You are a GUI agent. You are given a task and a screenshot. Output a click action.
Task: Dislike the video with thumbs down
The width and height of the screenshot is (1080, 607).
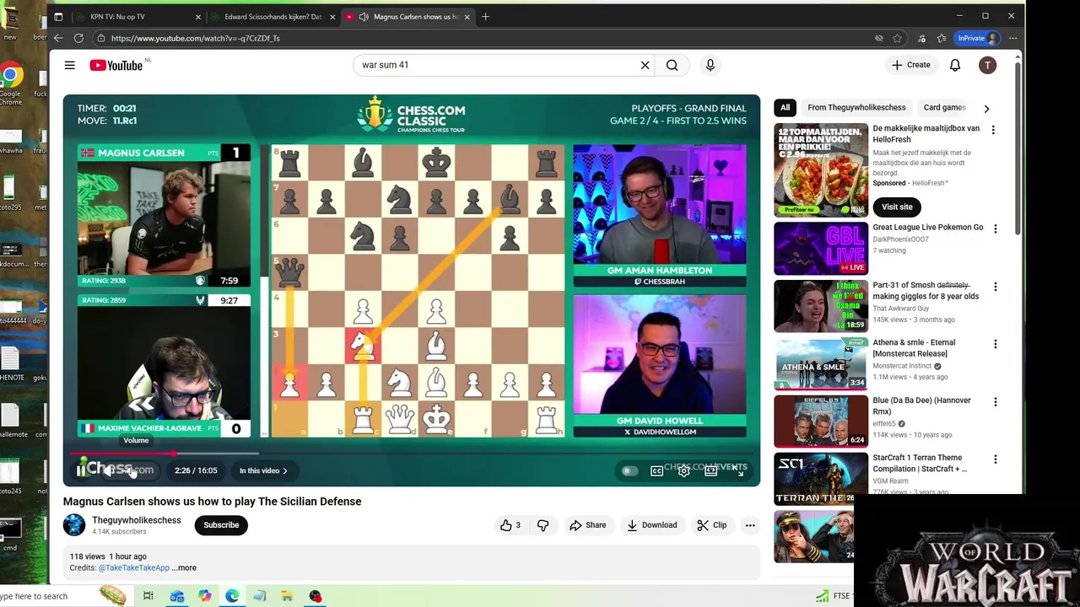543,525
